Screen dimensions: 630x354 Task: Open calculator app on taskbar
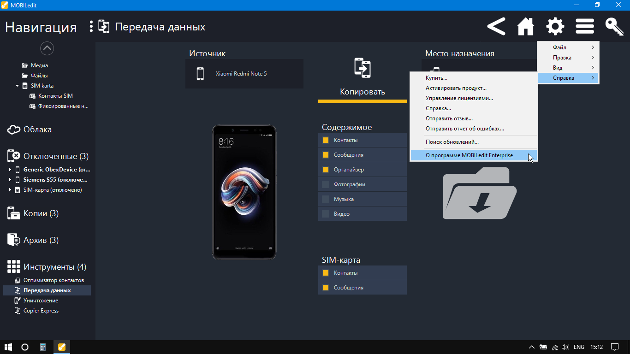(x=43, y=347)
